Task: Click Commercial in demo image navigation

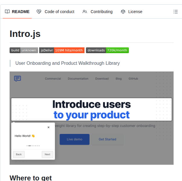Action: (53, 79)
